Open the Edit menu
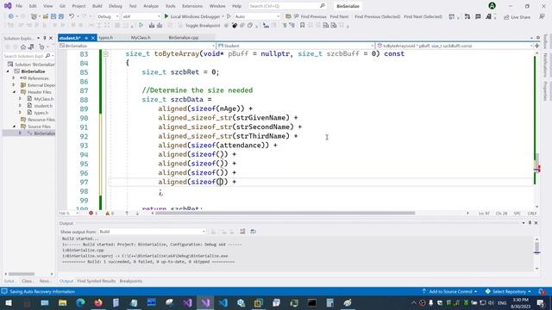 [x=33, y=6]
